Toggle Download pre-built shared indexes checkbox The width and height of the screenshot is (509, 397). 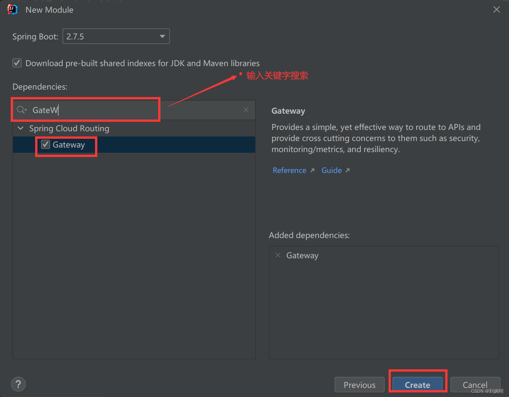(17, 63)
